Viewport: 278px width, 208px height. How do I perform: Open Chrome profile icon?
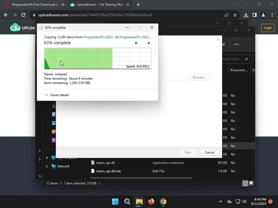coord(263,15)
